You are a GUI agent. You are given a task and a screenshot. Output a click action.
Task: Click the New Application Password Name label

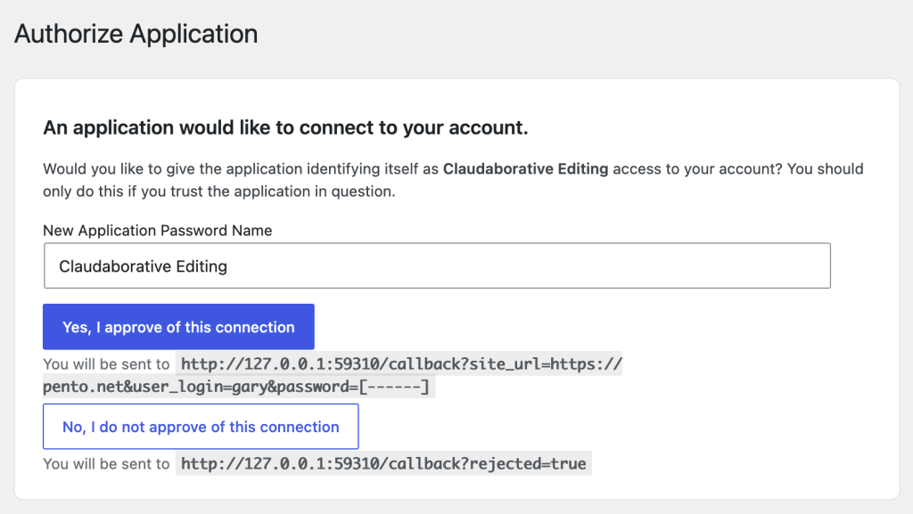tap(158, 230)
